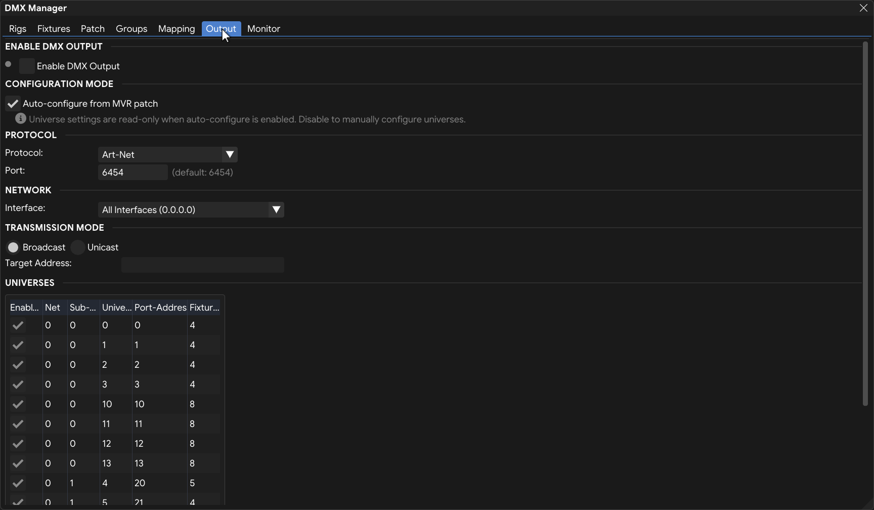This screenshot has width=874, height=510.
Task: Click the Enabled column header
Action: coord(24,308)
